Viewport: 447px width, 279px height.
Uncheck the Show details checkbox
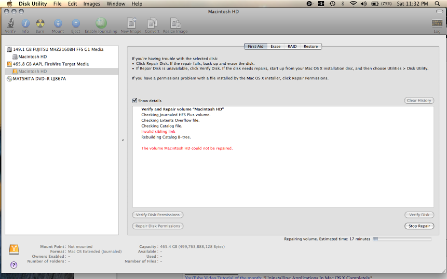[x=134, y=101]
